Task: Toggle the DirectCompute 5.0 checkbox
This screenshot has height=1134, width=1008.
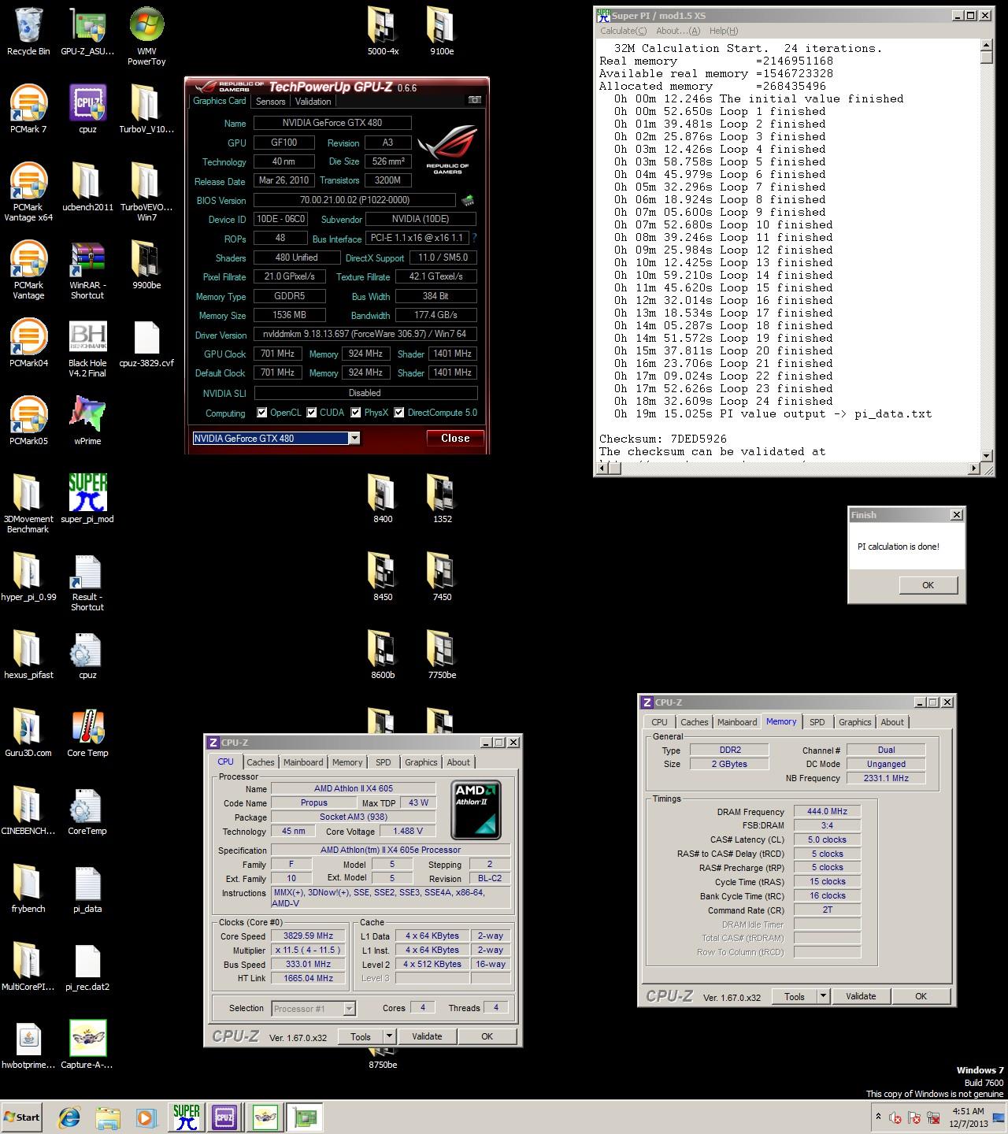Action: pyautogui.click(x=399, y=413)
